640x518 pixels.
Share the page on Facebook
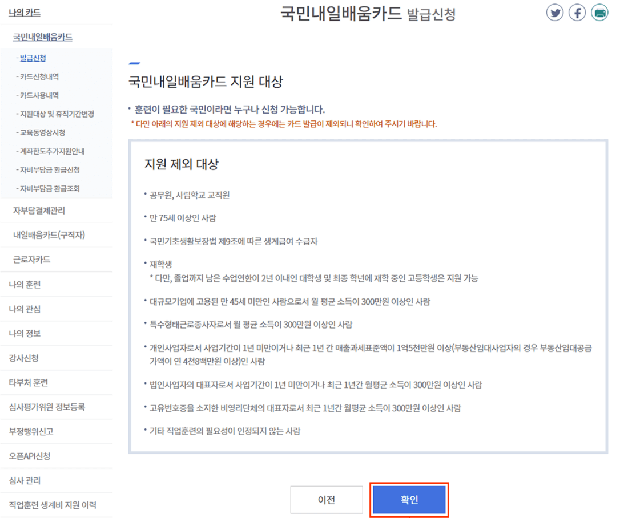click(x=577, y=12)
